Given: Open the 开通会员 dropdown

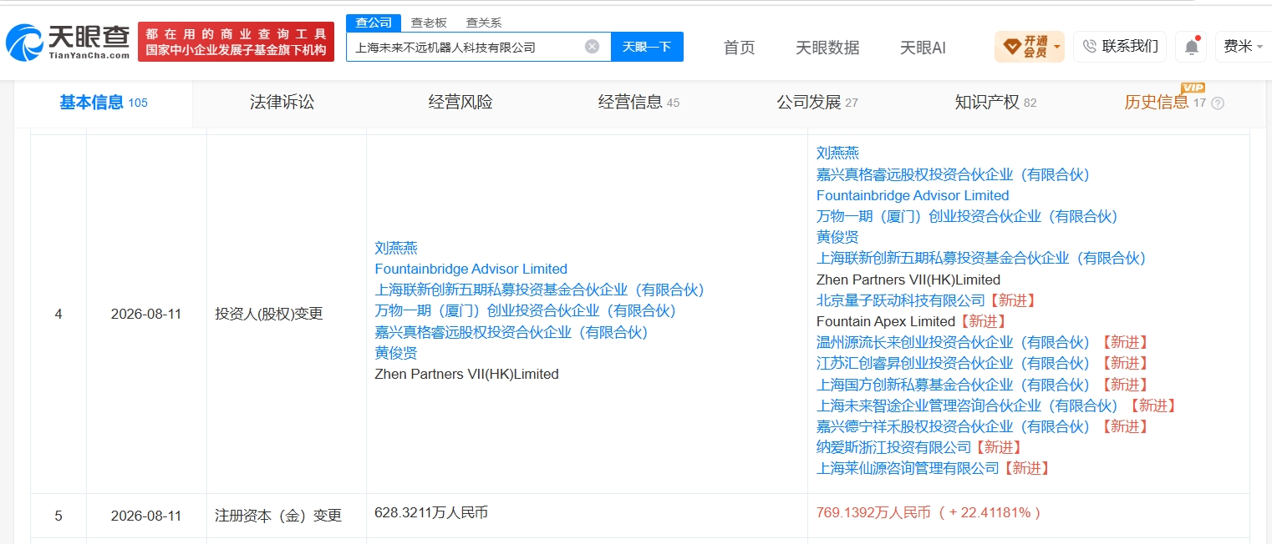Looking at the screenshot, I should point(1030,47).
